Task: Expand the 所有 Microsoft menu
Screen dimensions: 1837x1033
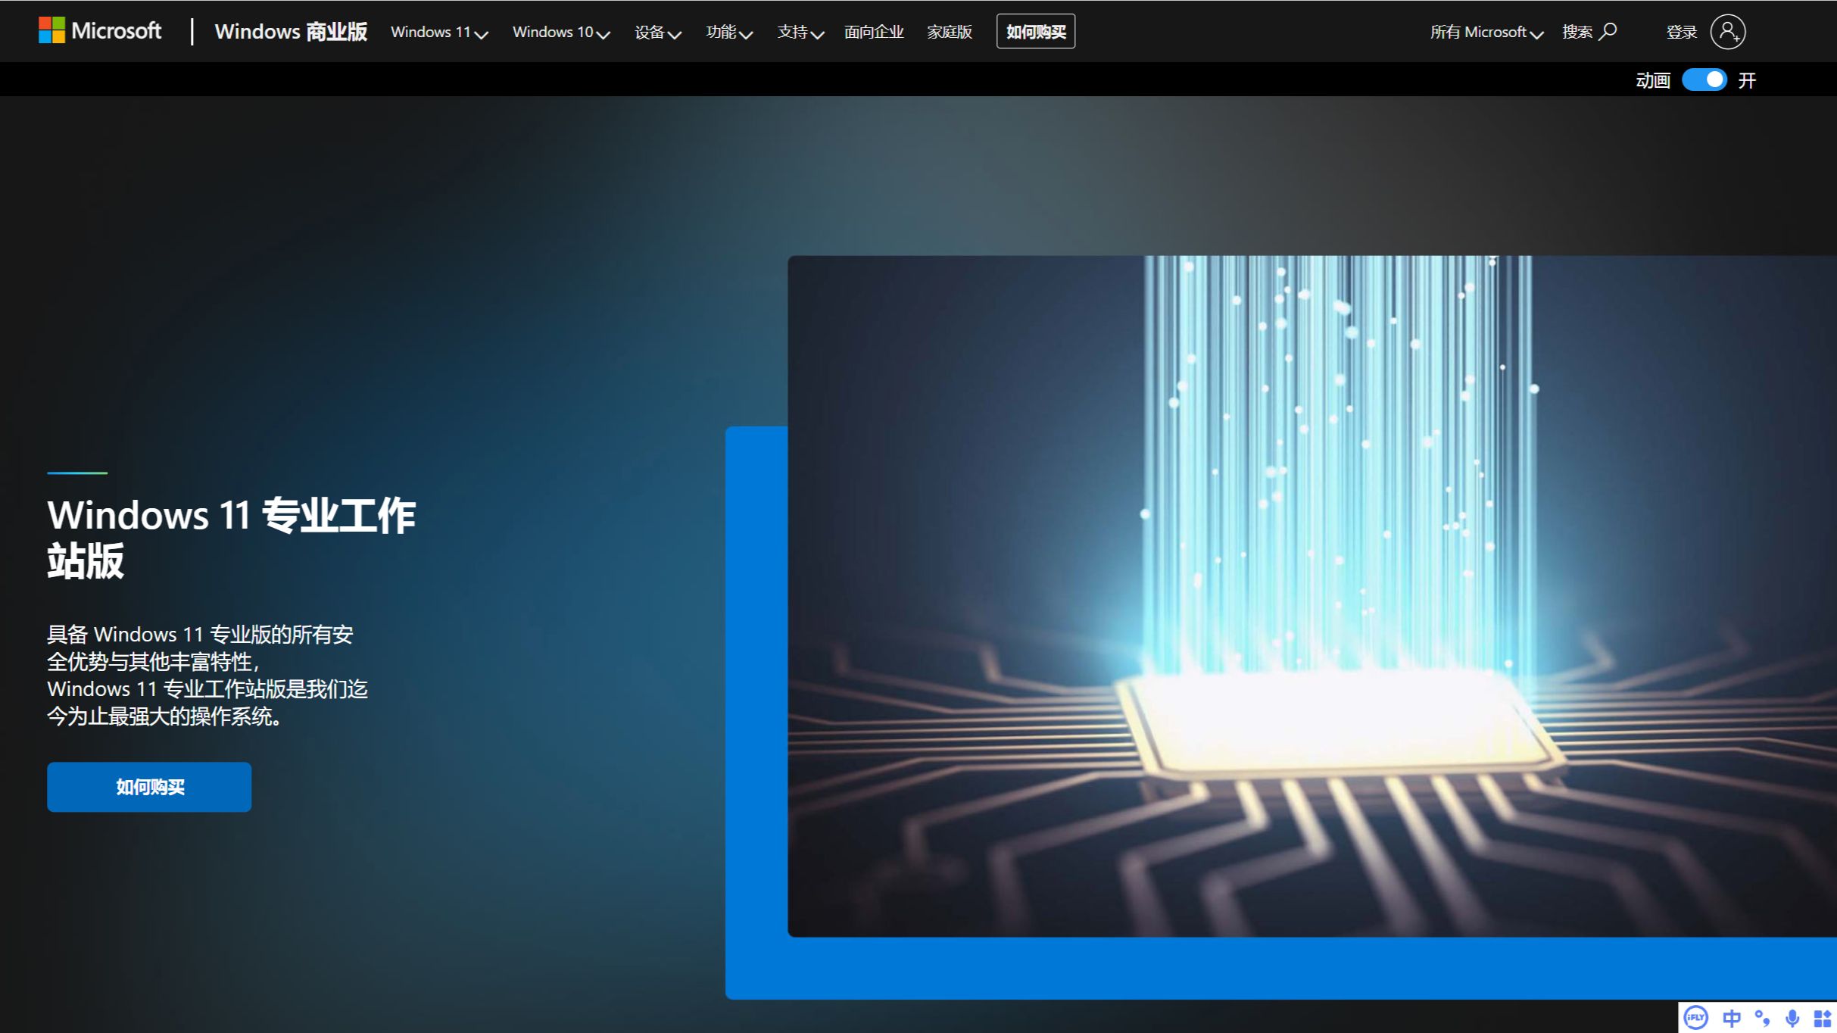Action: tap(1486, 32)
